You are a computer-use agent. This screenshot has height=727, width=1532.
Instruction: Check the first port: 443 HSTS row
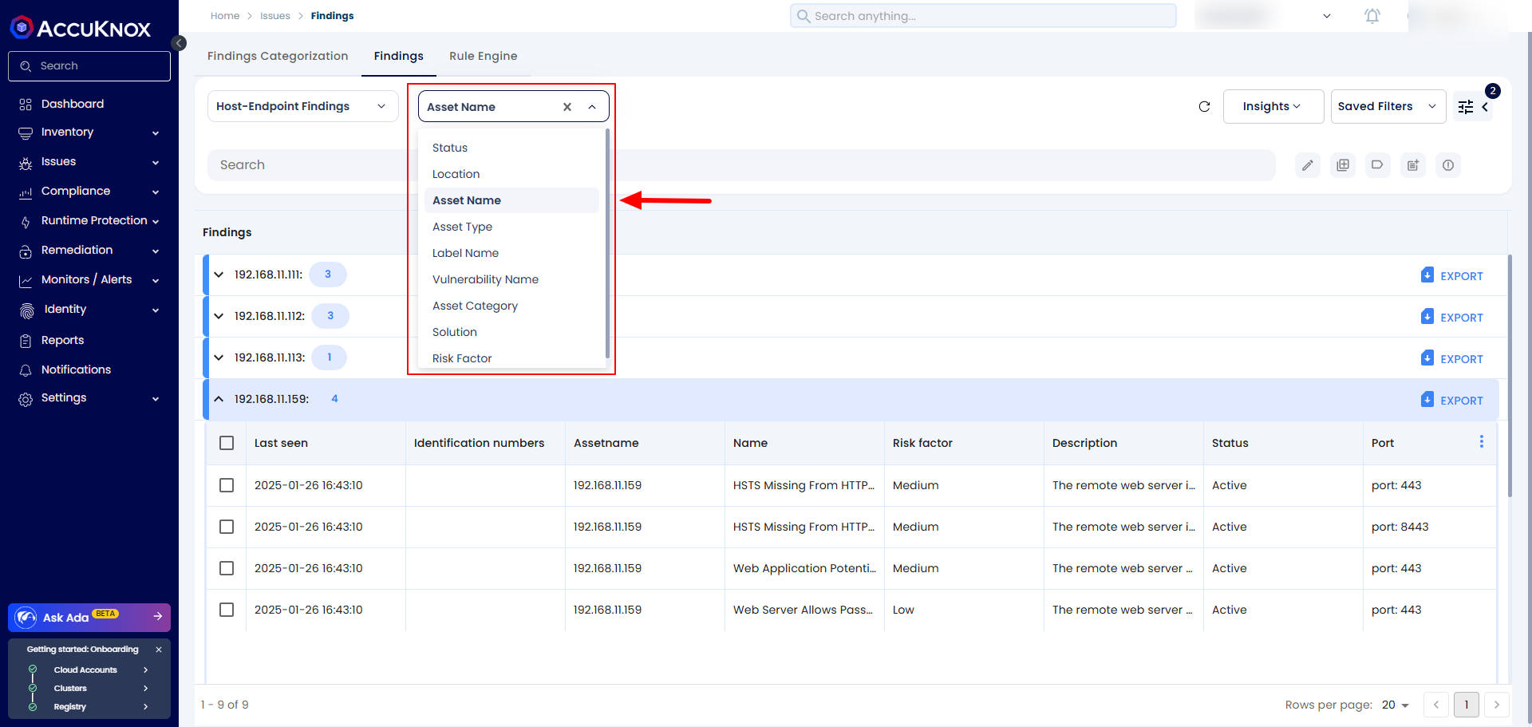[x=227, y=485]
